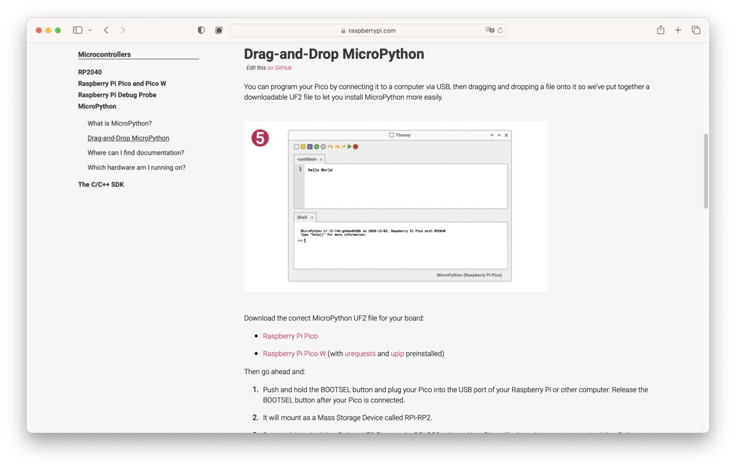The height and width of the screenshot is (468, 736).
Task: Click the forward navigation arrow
Action: pyautogui.click(x=123, y=30)
